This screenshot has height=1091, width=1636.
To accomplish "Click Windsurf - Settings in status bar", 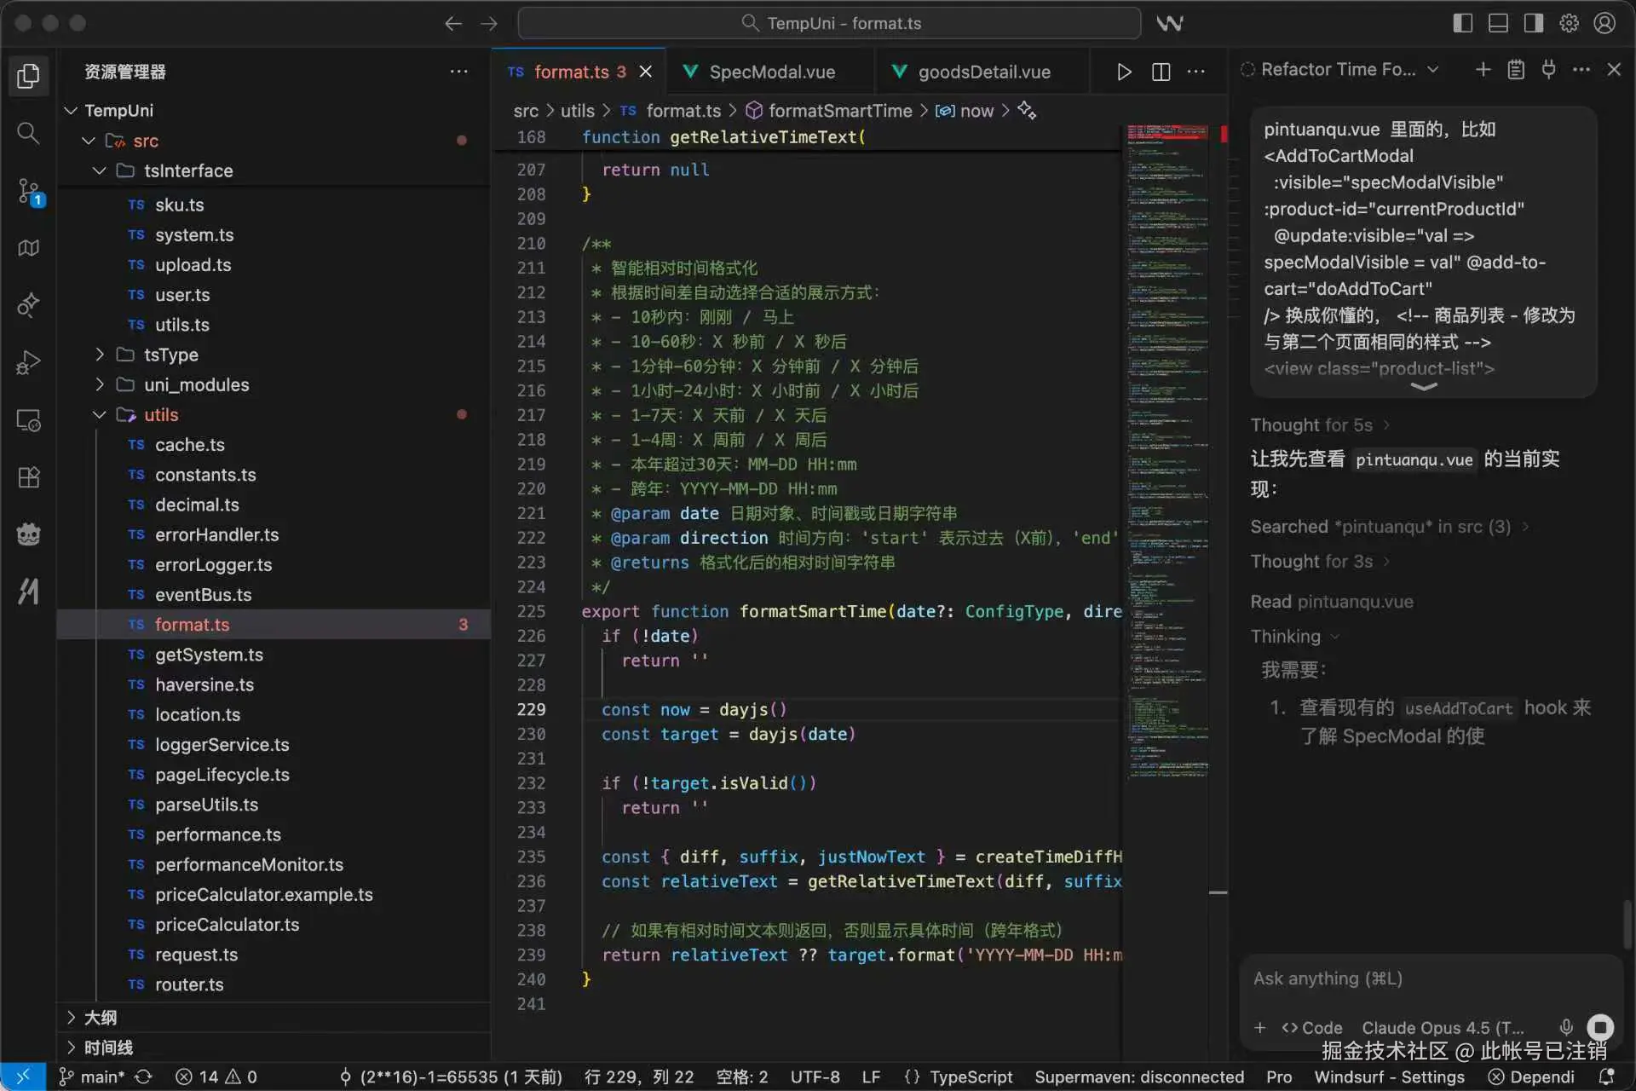I will pos(1389,1077).
